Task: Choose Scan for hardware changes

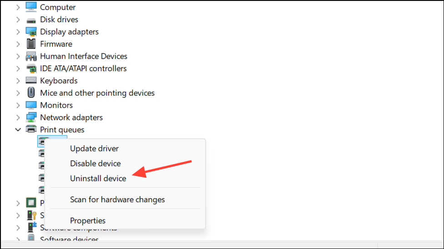Action: pyautogui.click(x=117, y=200)
